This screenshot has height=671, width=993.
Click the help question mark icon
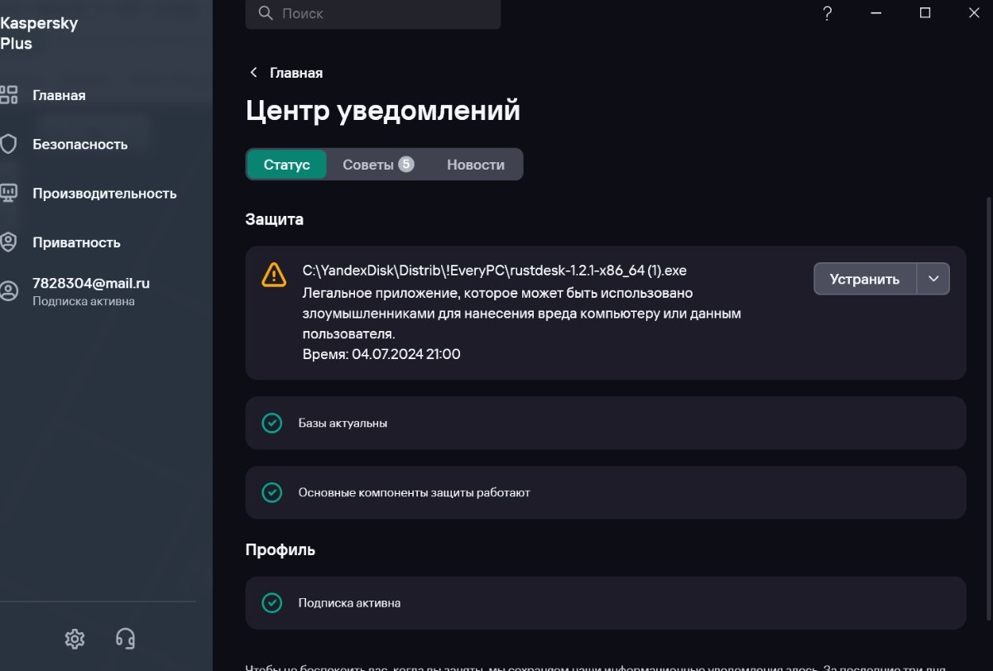pos(827,13)
